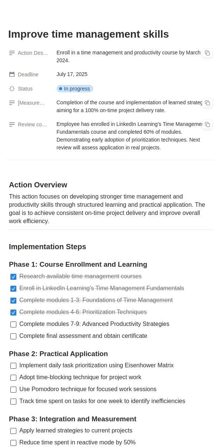This screenshot has width=223, height=447.
Task: Click the Review co… property label
Action: coord(32,124)
